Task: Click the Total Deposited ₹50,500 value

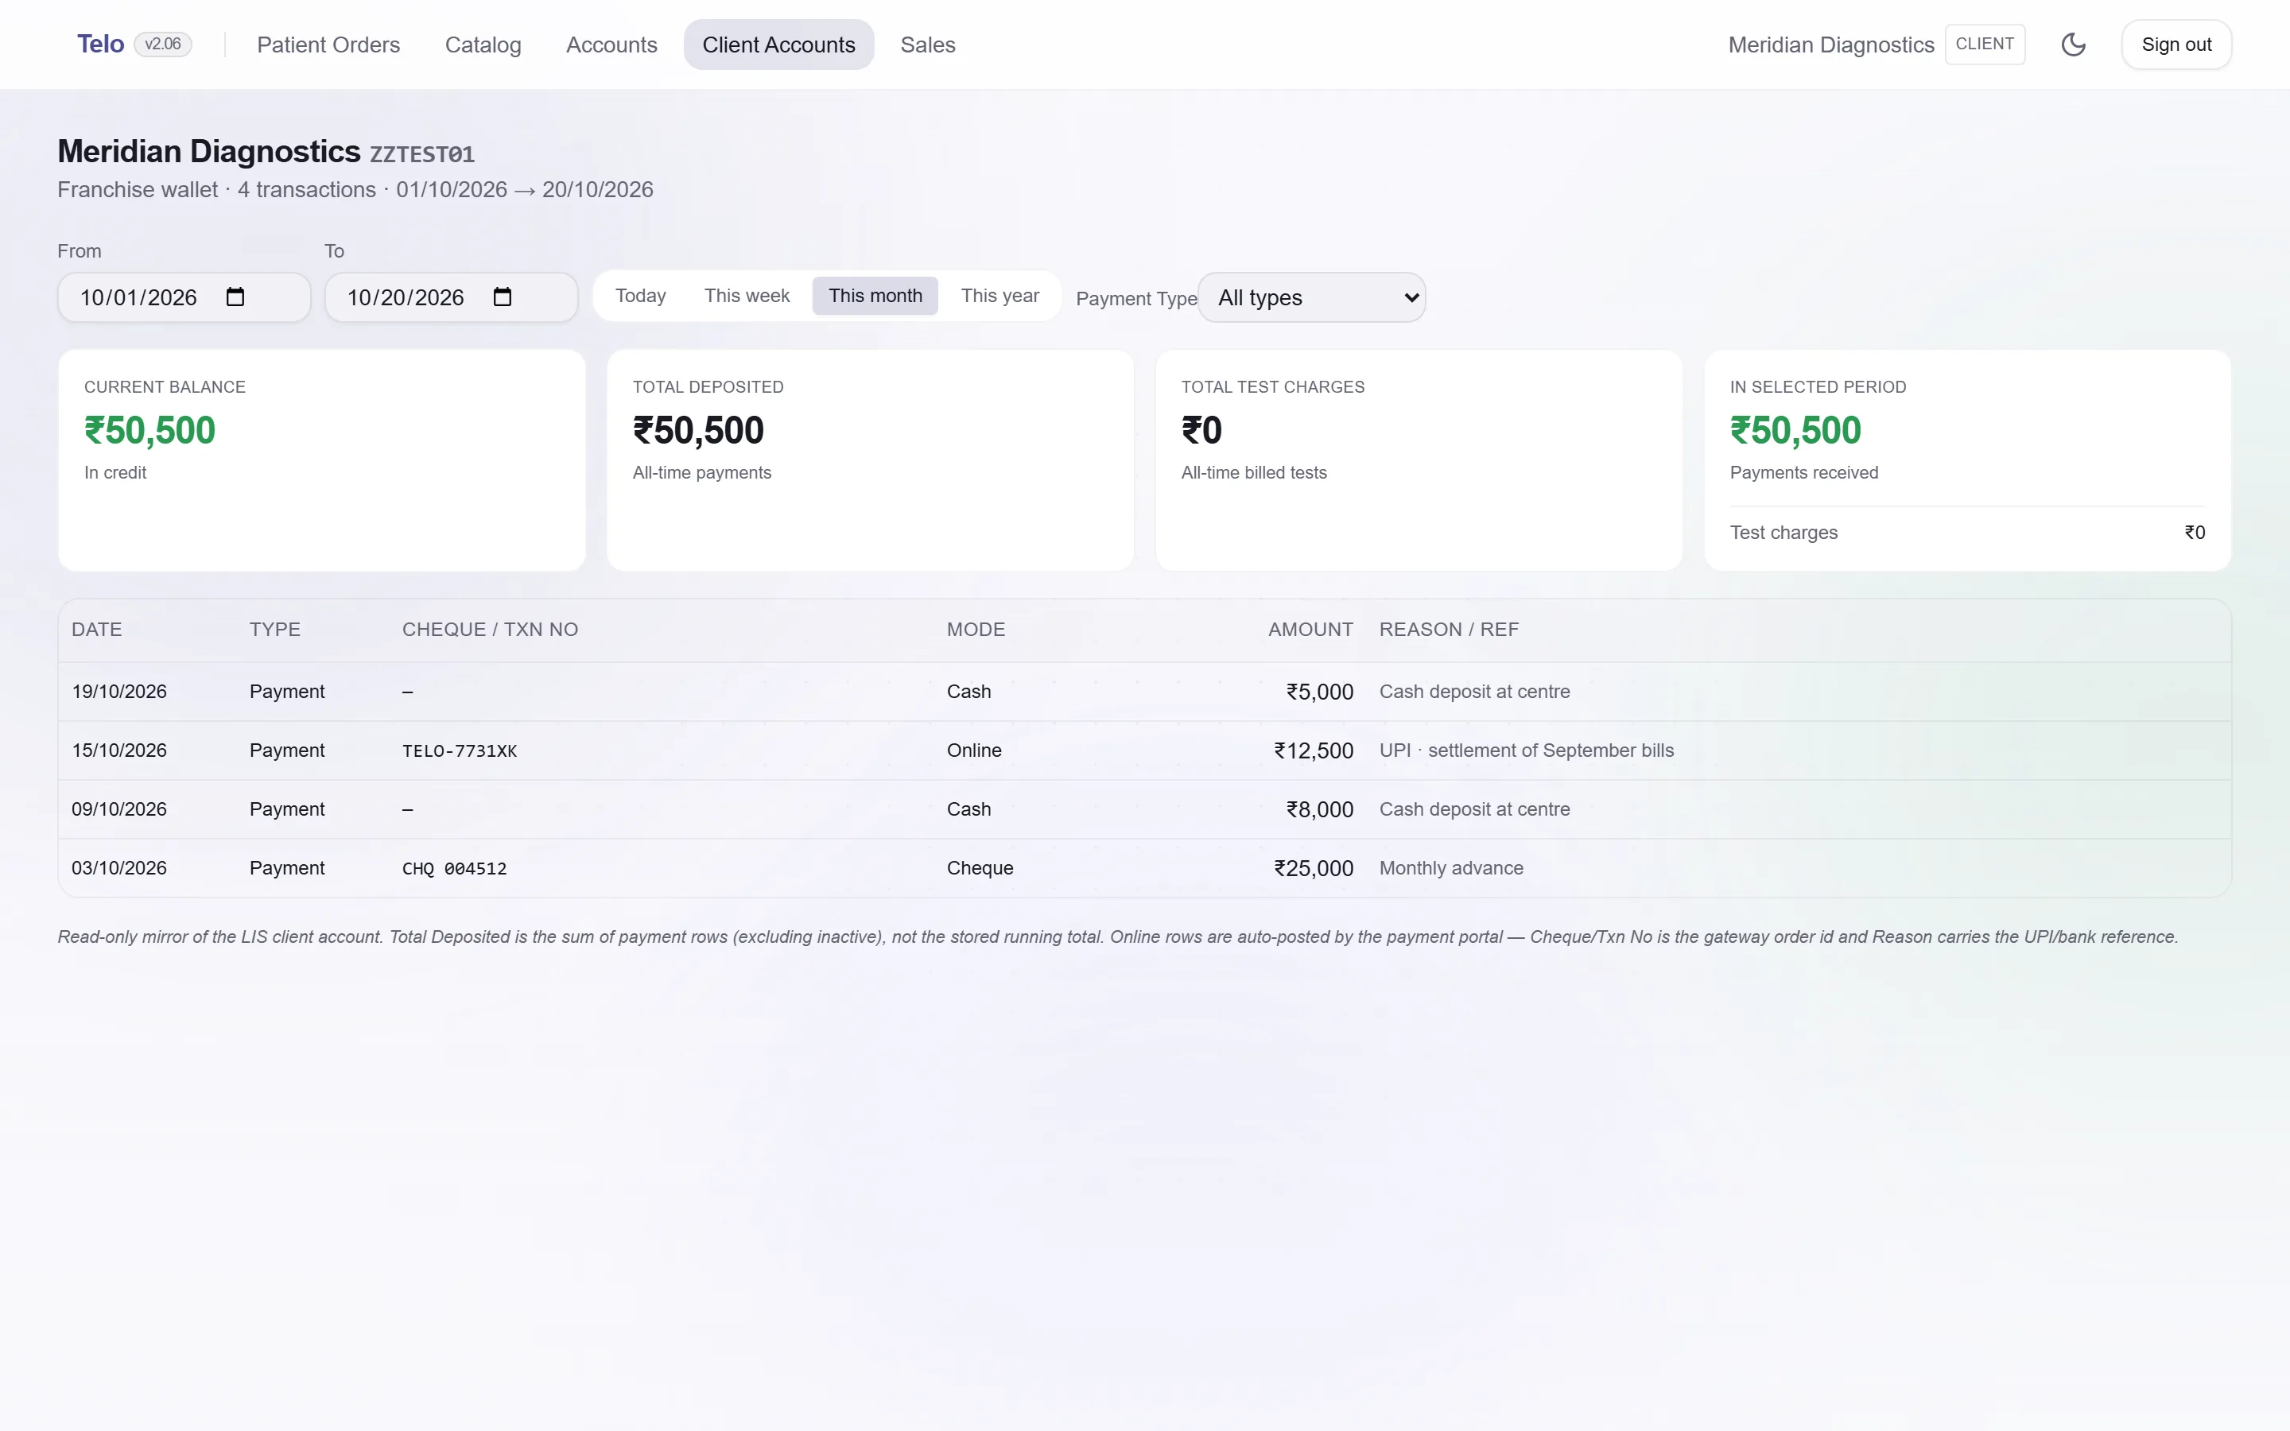Action: point(697,431)
